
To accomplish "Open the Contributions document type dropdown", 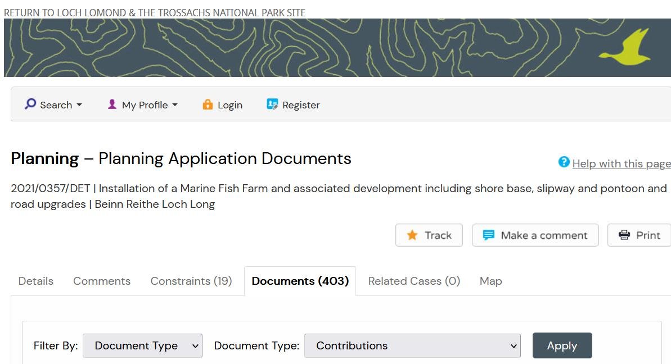I will pos(412,346).
